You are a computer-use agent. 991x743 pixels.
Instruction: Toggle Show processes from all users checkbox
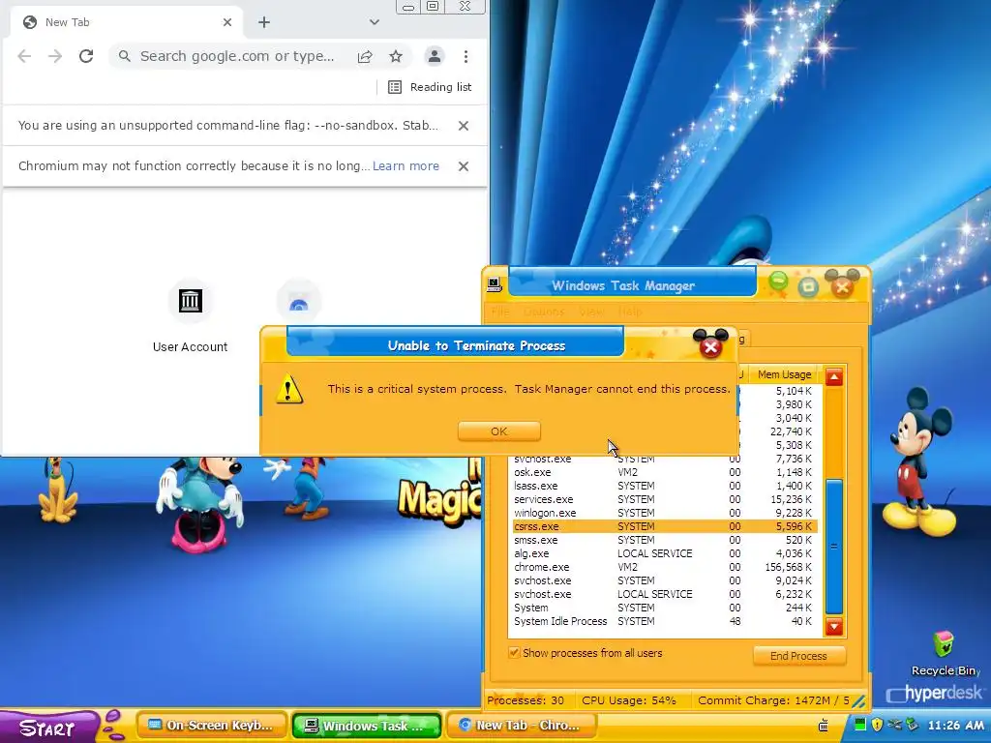tap(514, 653)
